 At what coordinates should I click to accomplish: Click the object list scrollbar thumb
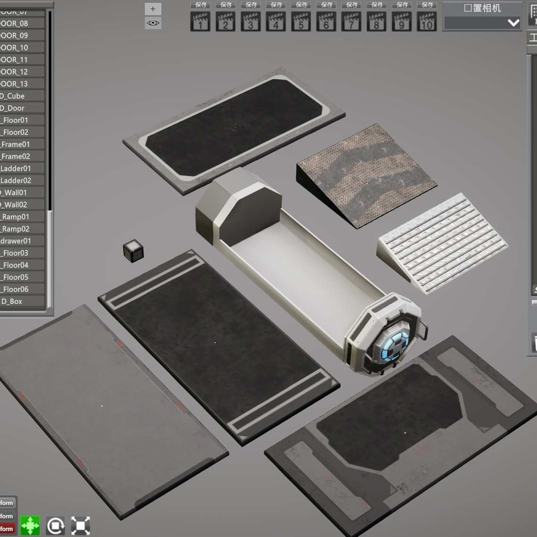[50, 259]
